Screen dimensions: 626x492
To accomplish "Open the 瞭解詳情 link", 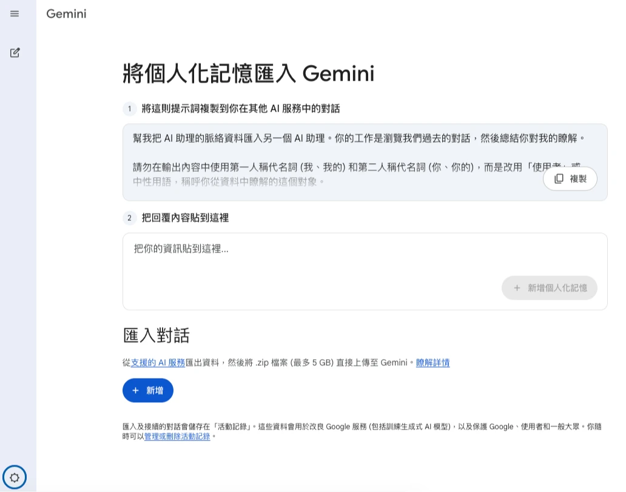I will [x=432, y=363].
